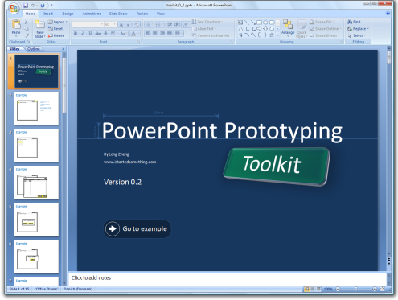Select the Rectangle shape
Viewport: 398px width, 300px height.
coord(259,23)
